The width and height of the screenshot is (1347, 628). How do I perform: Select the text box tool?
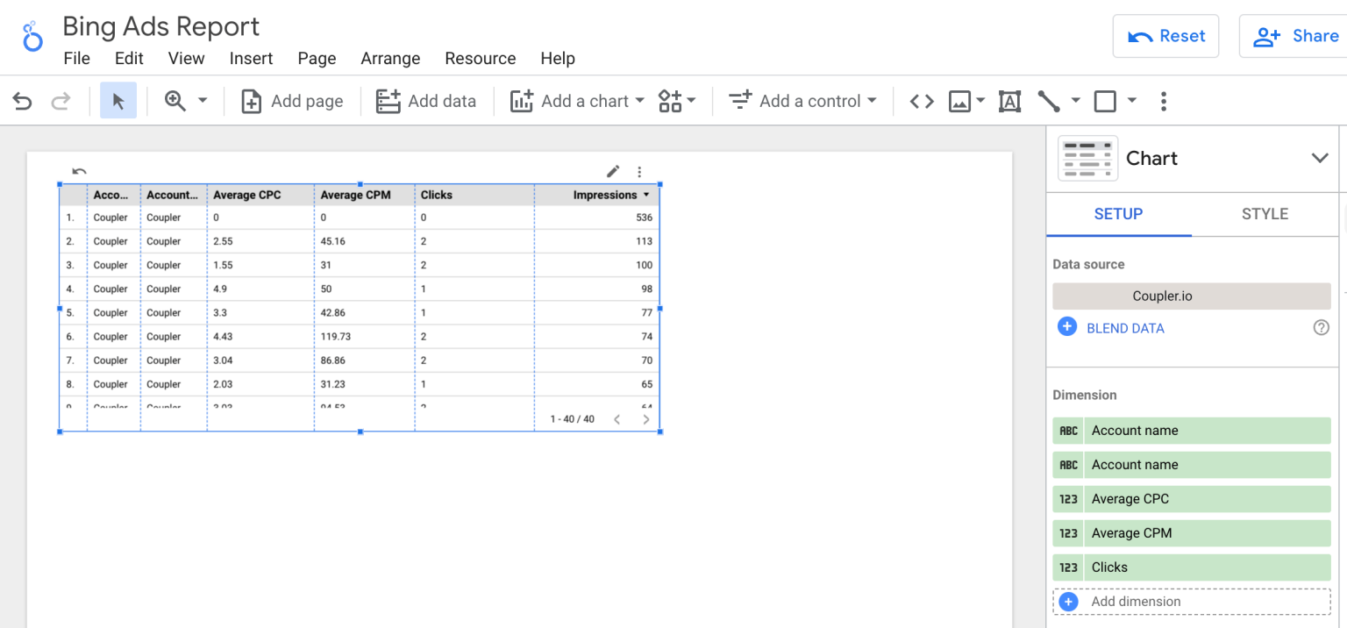pos(1009,101)
